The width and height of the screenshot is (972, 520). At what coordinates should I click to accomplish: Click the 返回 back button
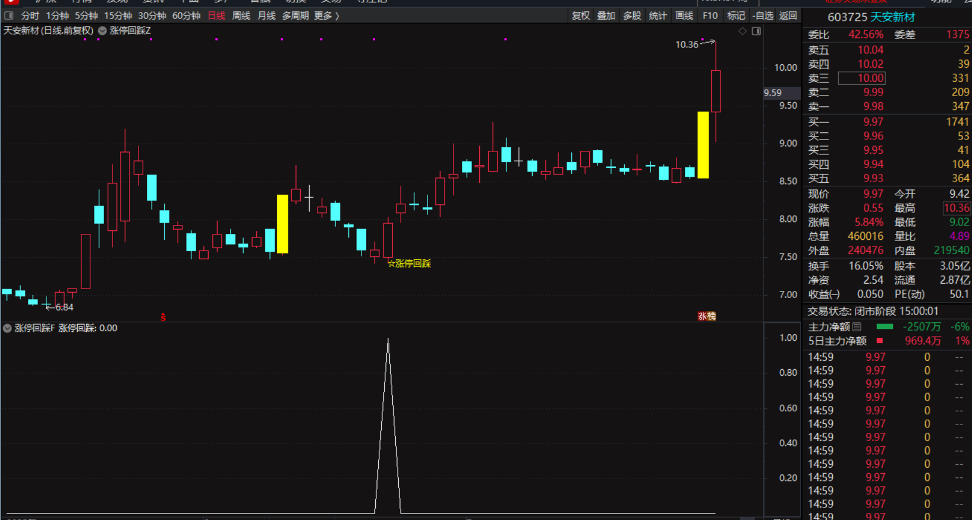pyautogui.click(x=788, y=15)
